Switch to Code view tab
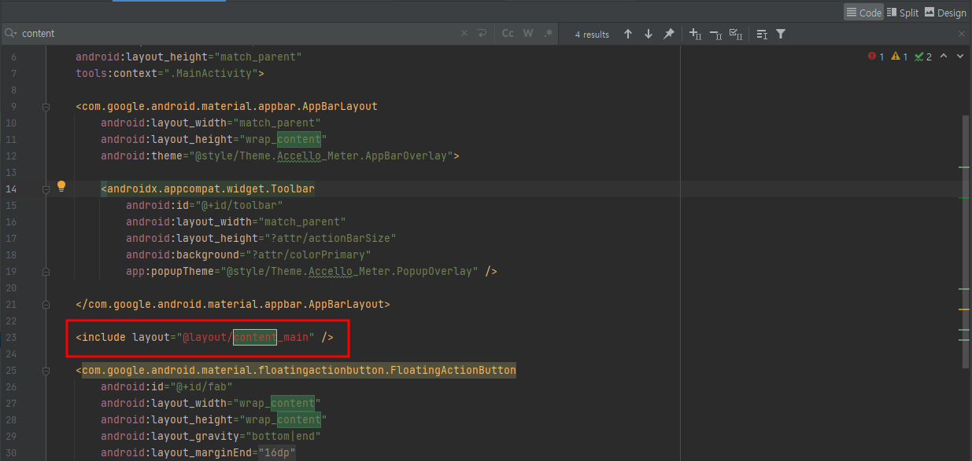Screen dimensions: 972x461 click(x=863, y=12)
